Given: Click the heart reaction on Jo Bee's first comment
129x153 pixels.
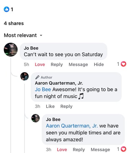Looking at the screenshot, I should (123, 64).
